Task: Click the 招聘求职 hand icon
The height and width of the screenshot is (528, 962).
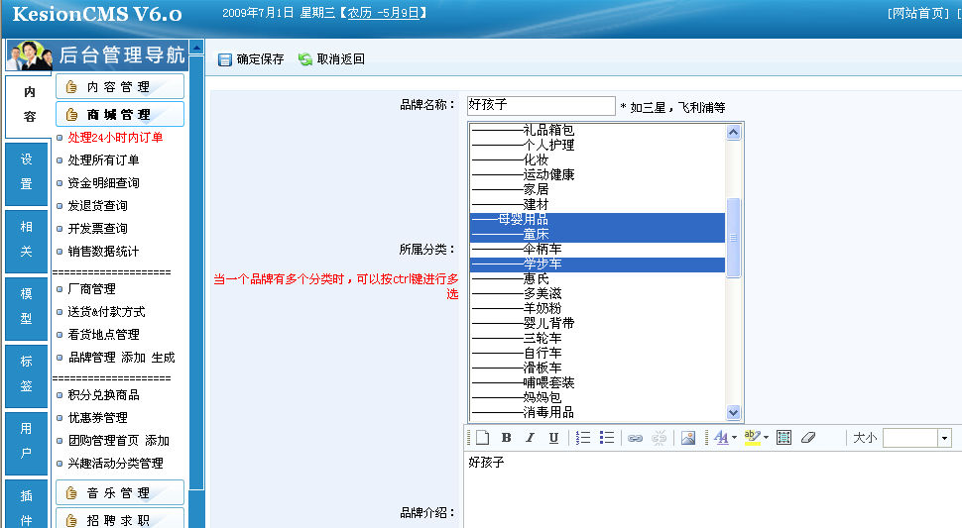Action: click(71, 521)
